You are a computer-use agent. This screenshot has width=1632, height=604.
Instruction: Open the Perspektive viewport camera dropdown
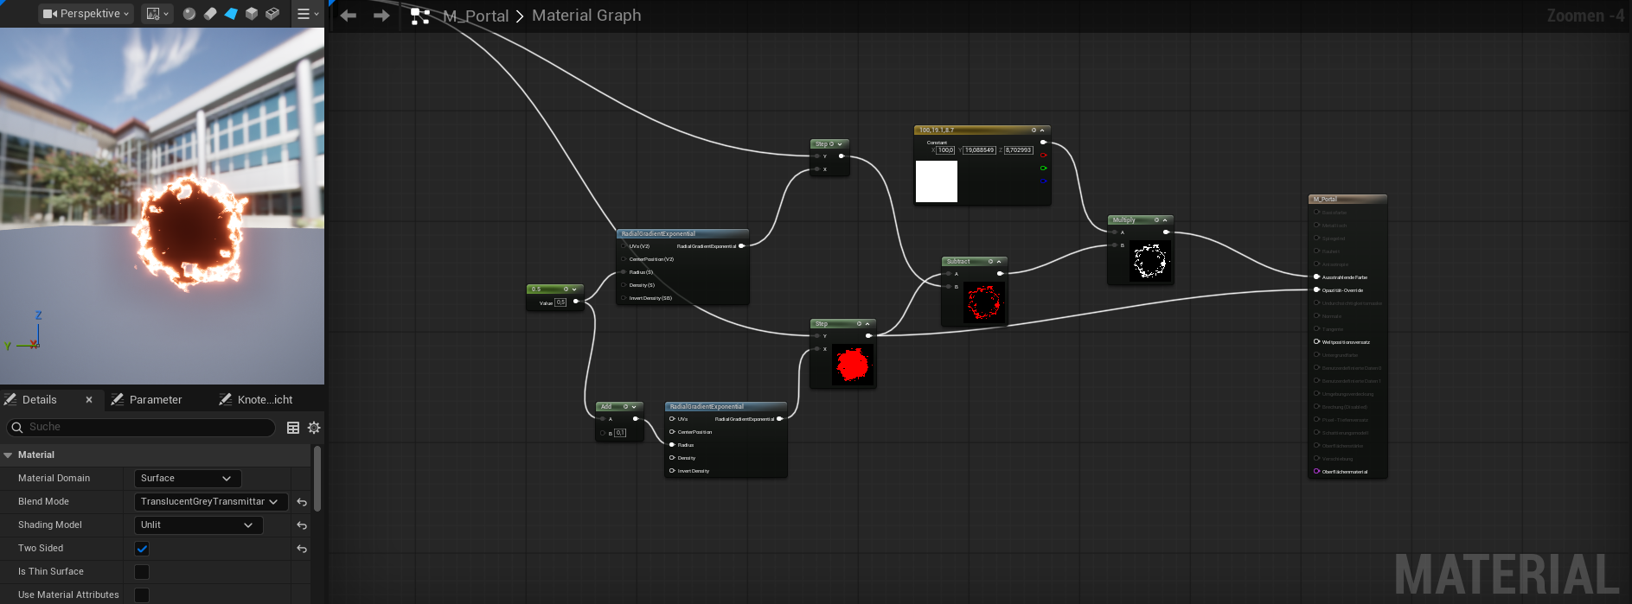[86, 14]
